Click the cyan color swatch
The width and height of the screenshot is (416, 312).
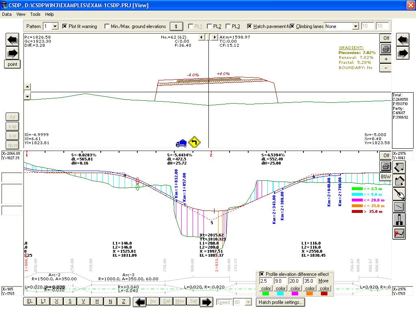click(280, 293)
